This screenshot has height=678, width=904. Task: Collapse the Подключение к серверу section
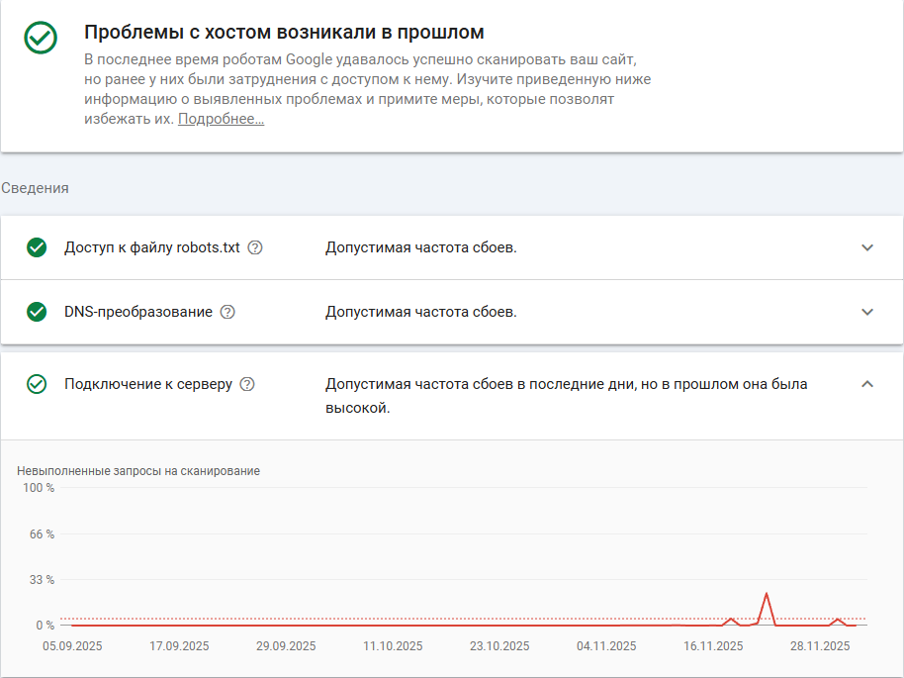pos(867,384)
